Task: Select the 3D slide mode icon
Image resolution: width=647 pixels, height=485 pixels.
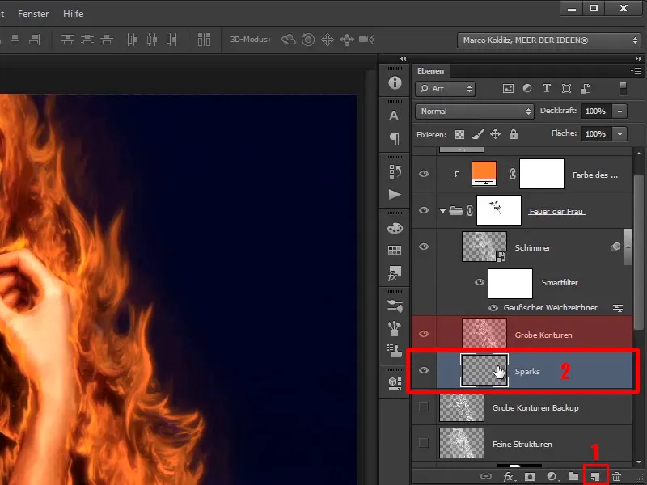Action: pyautogui.click(x=347, y=40)
